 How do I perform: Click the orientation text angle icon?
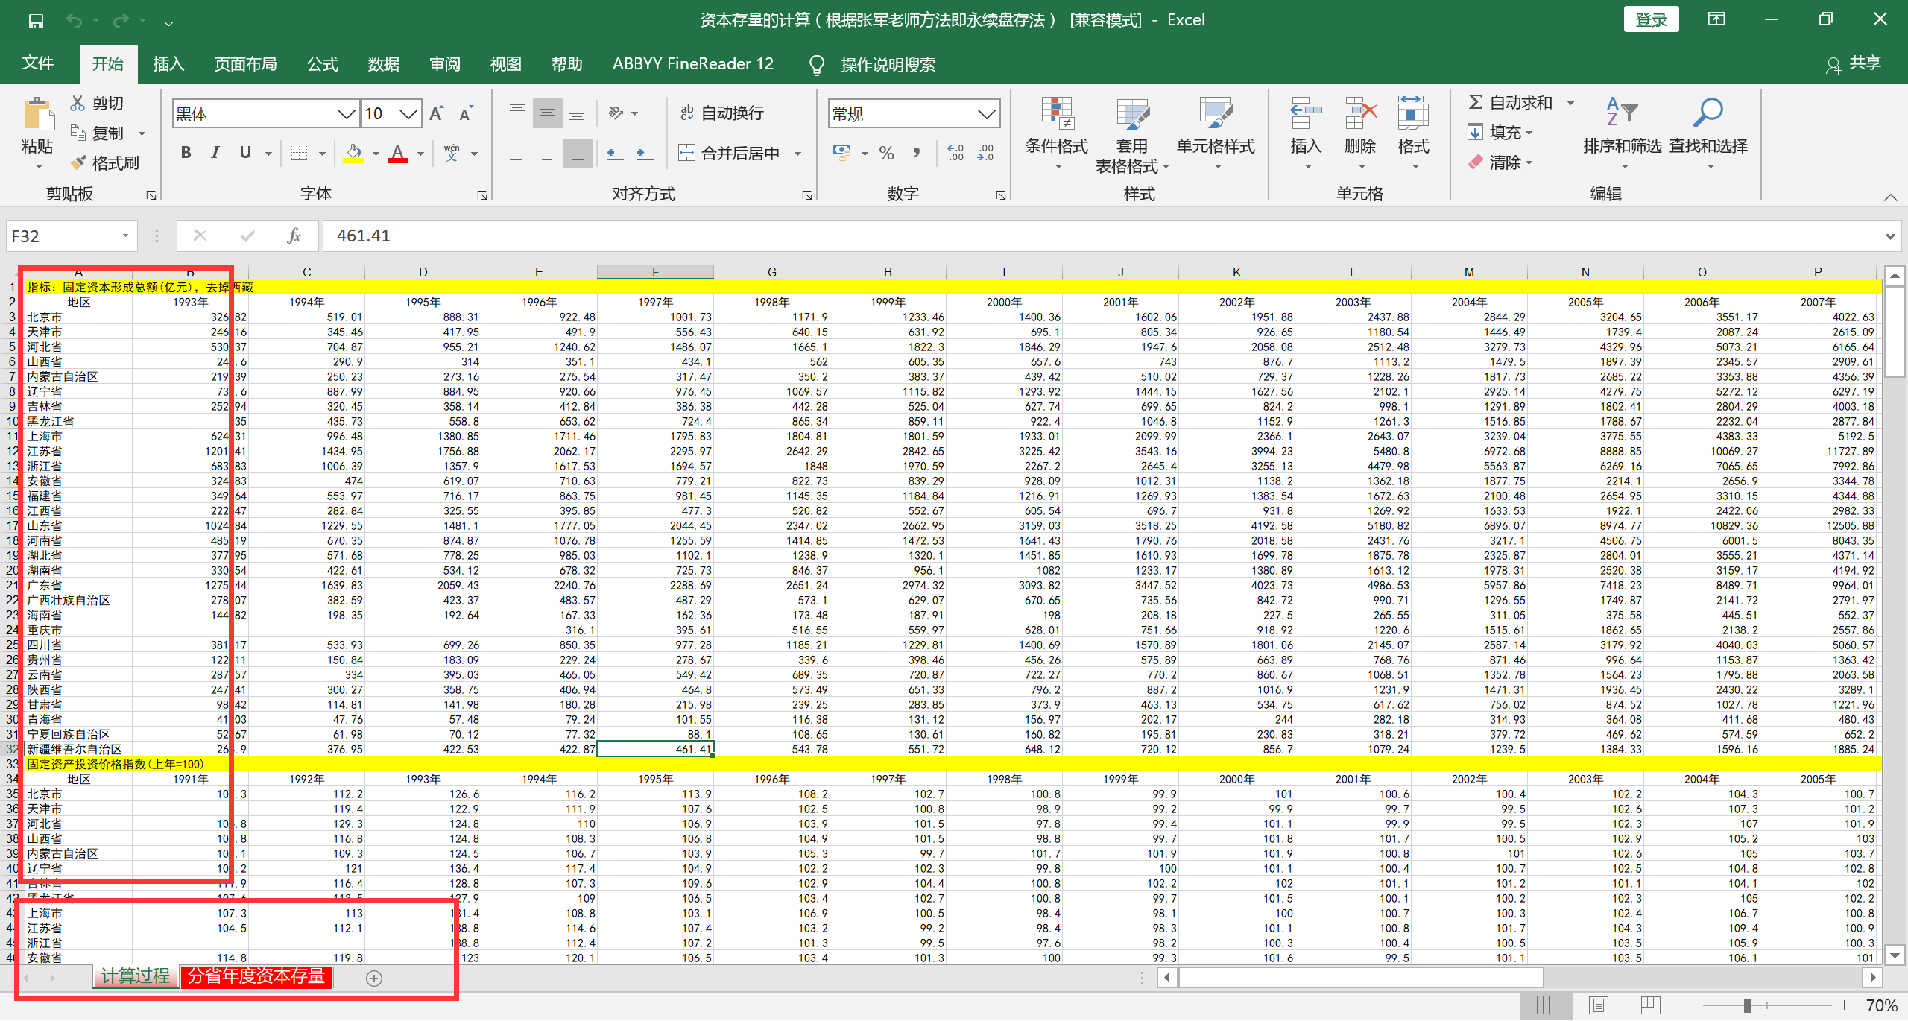pyautogui.click(x=616, y=113)
